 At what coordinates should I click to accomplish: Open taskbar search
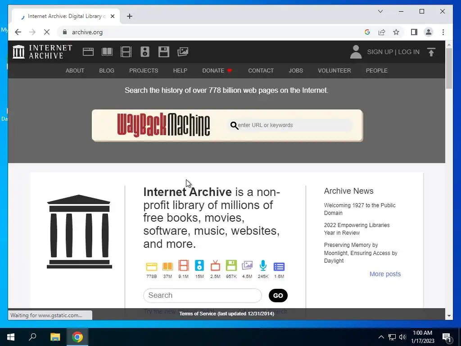pos(32,337)
